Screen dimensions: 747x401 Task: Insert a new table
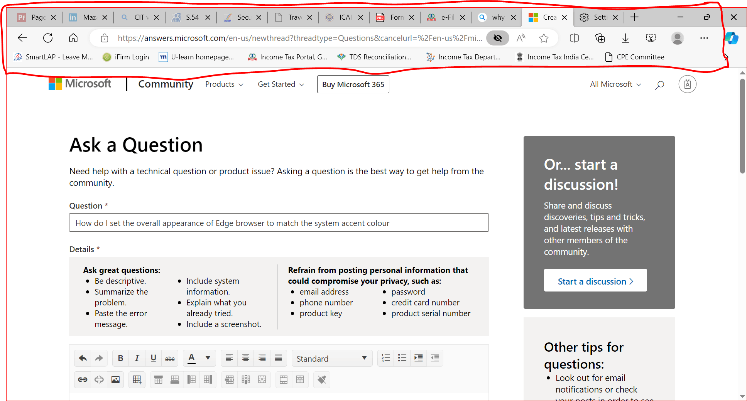(137, 380)
